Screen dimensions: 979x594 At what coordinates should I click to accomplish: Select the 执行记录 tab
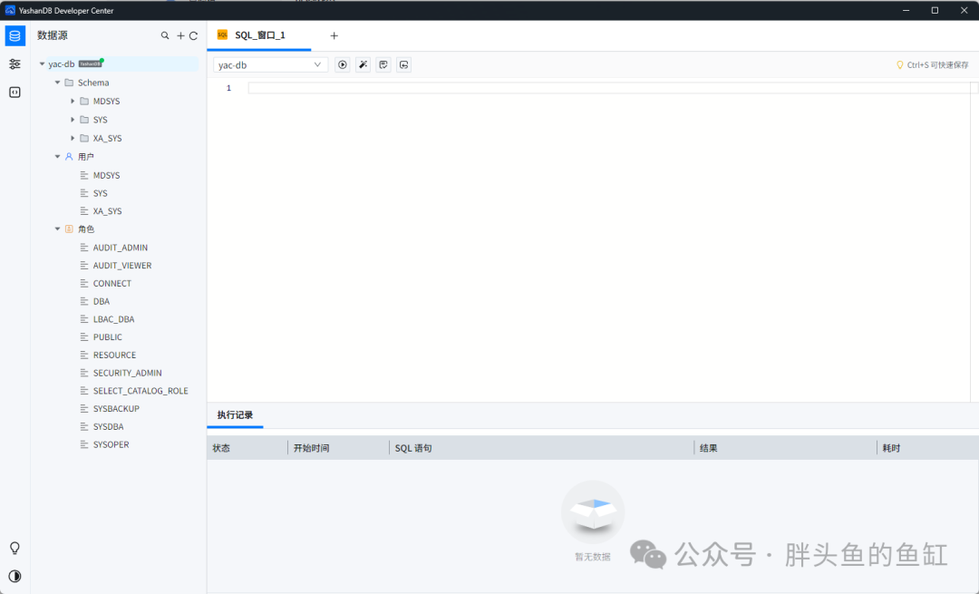235,414
